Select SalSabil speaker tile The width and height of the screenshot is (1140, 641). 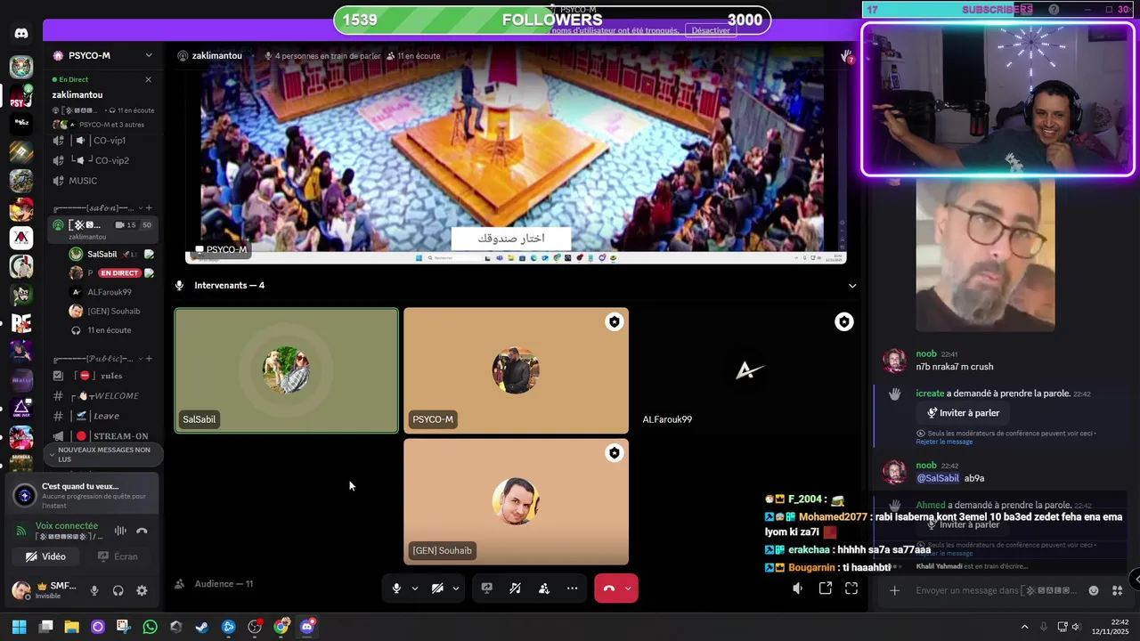pos(286,370)
